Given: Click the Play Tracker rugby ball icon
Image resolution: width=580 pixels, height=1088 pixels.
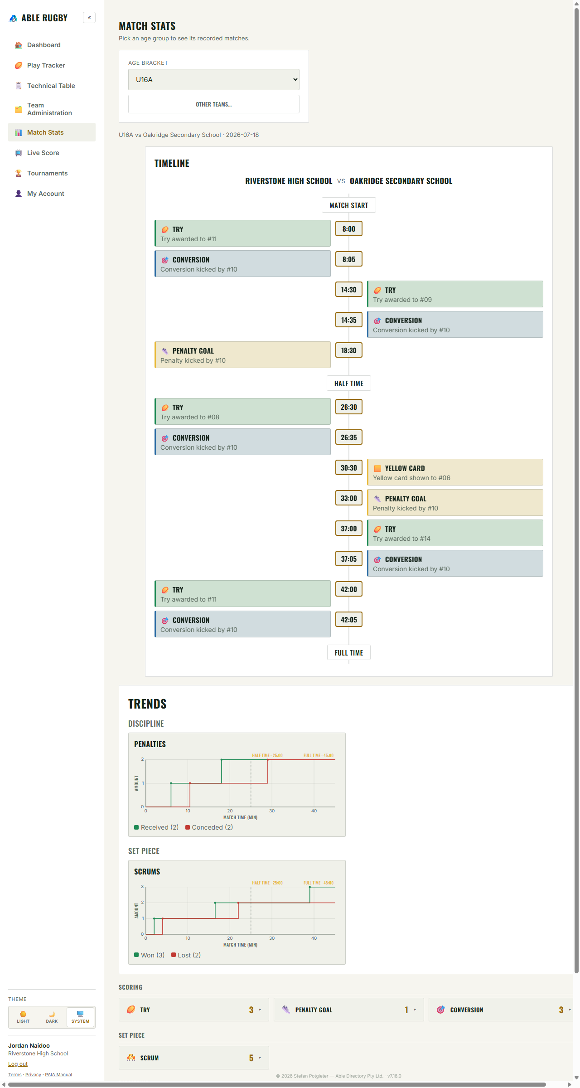Looking at the screenshot, I should 19,65.
